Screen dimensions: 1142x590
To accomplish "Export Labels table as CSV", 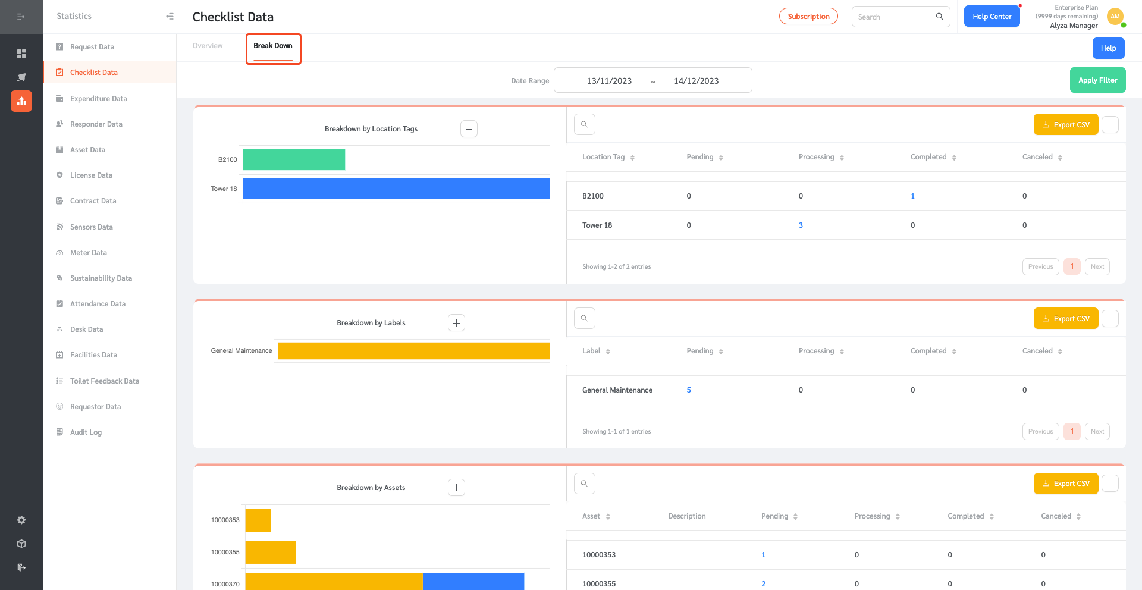I will coord(1066,319).
